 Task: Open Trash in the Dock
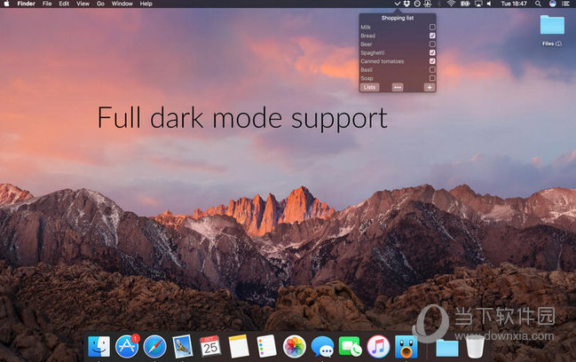click(x=475, y=347)
